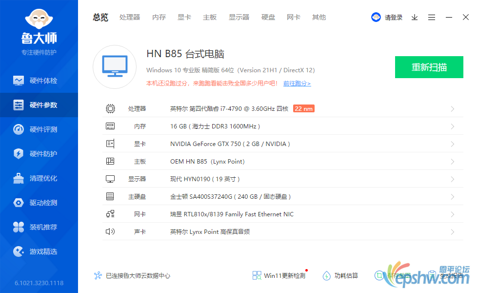Image resolution: width=478 pixels, height=293 pixels.
Task: Click the 请登录 login text
Action: [x=394, y=18]
